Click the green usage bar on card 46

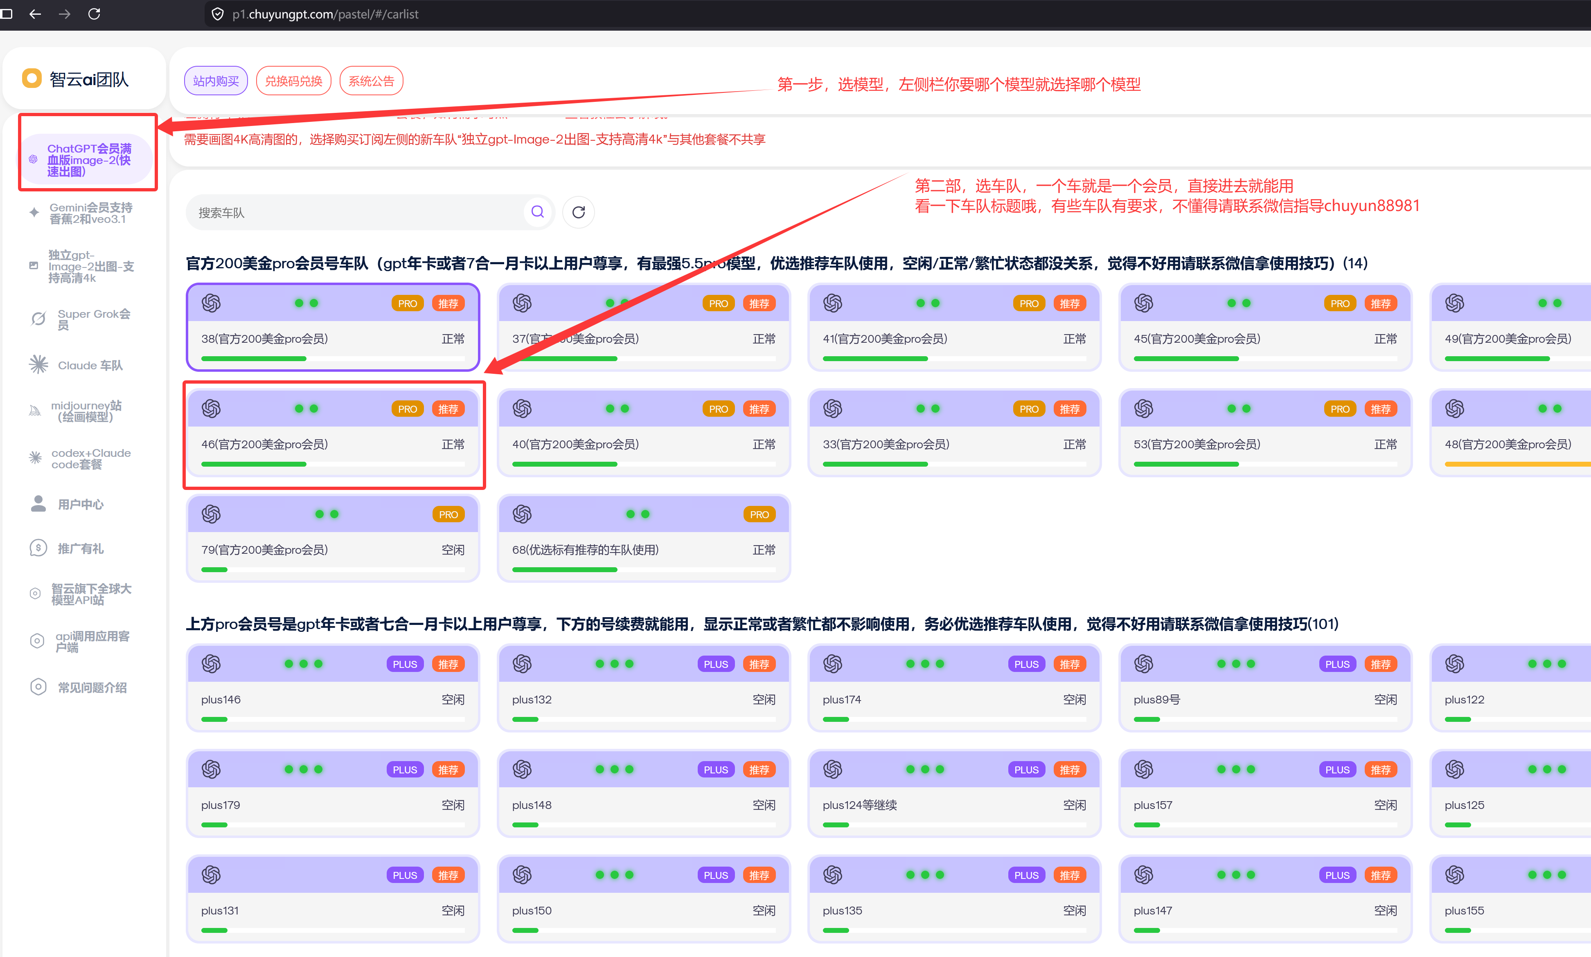click(254, 464)
